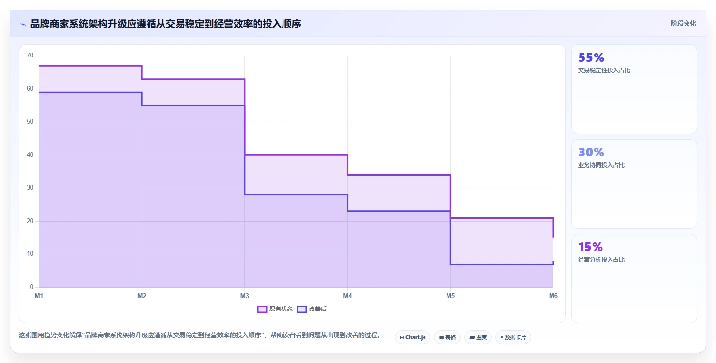Click the M4 axis label
716x363 pixels.
coord(347,296)
